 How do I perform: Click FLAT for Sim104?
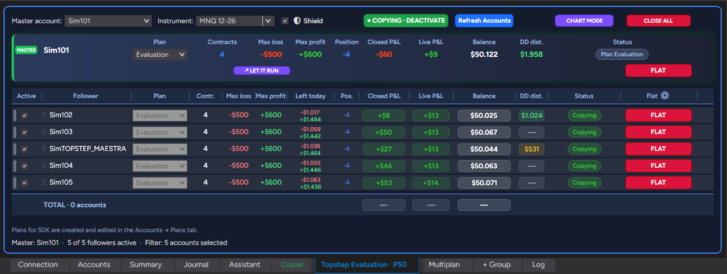pyautogui.click(x=658, y=166)
